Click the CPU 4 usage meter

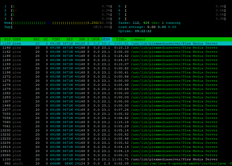[58, 19]
